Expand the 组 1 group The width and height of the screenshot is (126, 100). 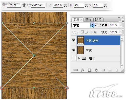79,58
